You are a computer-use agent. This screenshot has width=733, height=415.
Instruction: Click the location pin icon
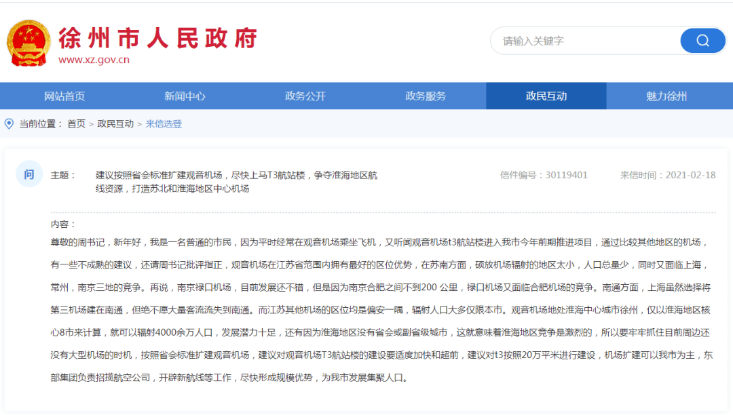click(9, 123)
